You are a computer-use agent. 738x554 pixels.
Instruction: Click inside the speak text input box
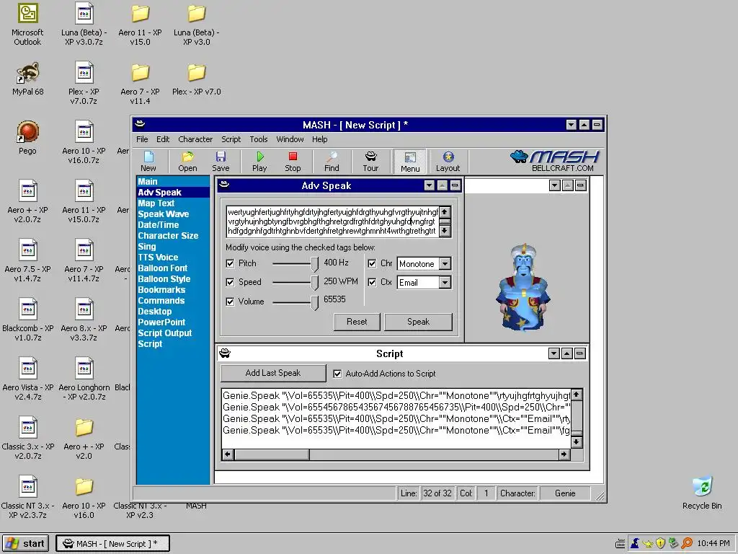332,221
